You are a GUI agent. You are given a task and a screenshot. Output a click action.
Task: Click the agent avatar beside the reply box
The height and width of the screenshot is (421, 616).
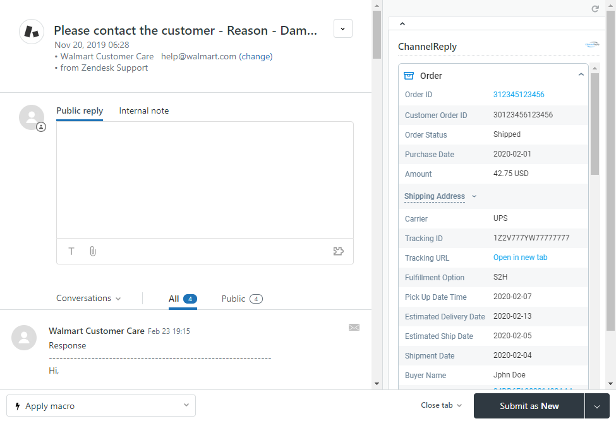pyautogui.click(x=32, y=117)
